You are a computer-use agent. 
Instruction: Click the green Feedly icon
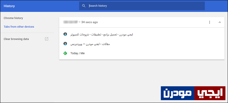pos(65,53)
